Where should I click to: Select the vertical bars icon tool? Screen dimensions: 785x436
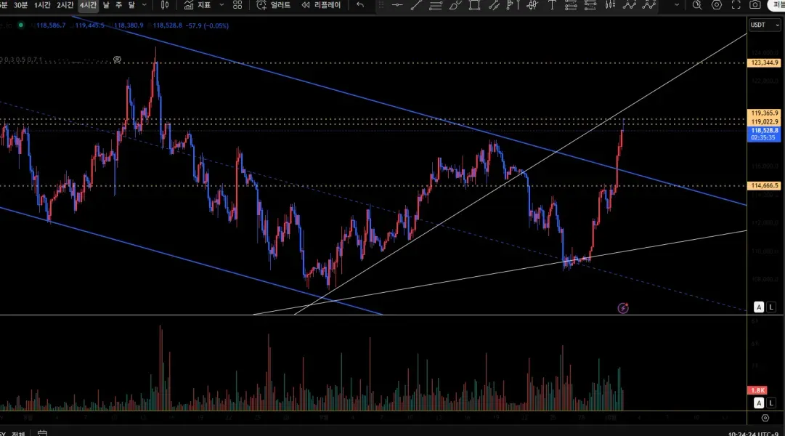(610, 5)
